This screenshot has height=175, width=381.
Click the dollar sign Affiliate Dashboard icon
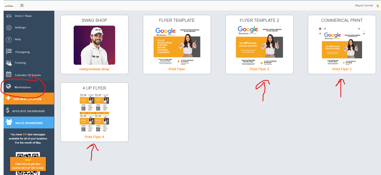point(8,111)
